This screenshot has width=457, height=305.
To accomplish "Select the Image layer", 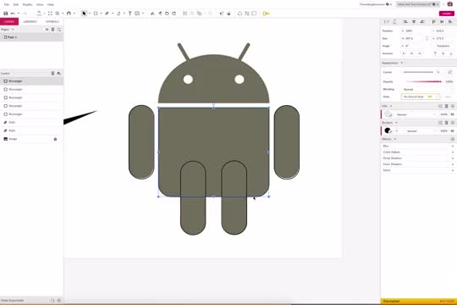I will click(31, 139).
